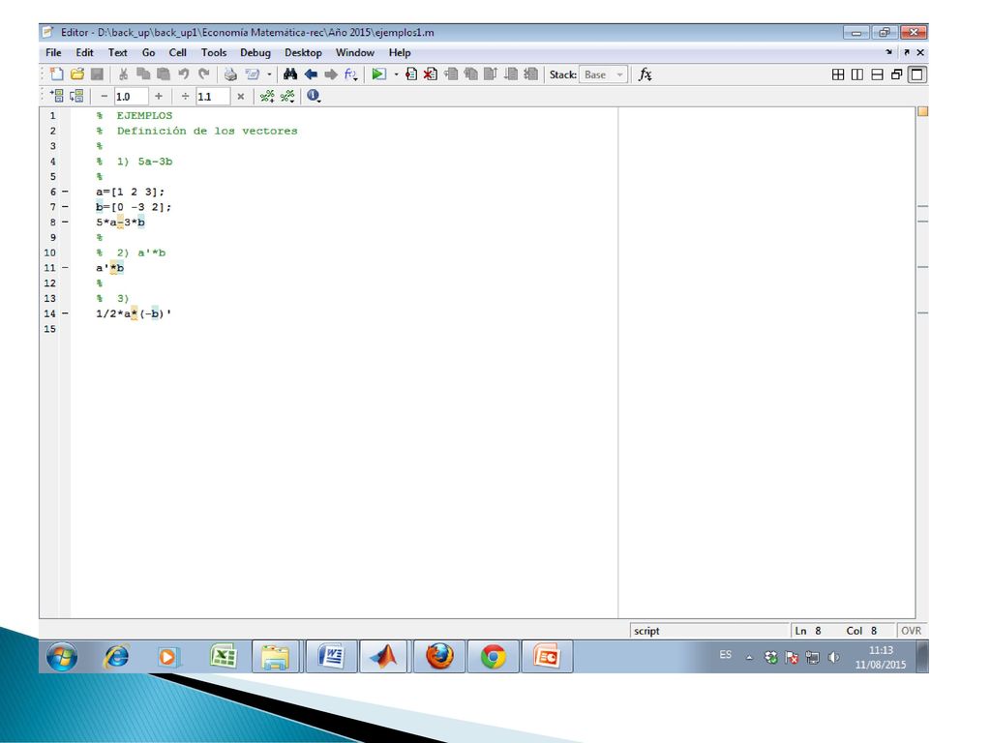
Task: Click code line 5*a-3*b
Action: pos(120,222)
